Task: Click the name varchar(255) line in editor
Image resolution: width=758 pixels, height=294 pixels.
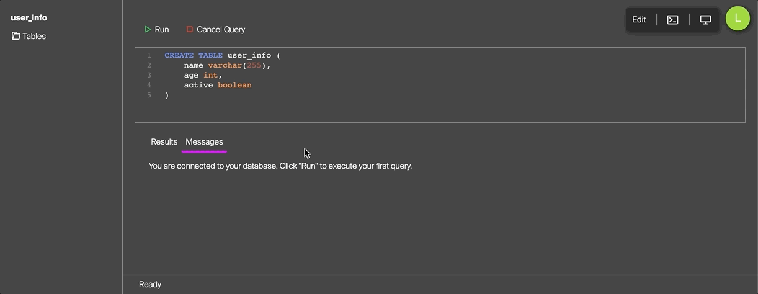Action: [x=227, y=65]
